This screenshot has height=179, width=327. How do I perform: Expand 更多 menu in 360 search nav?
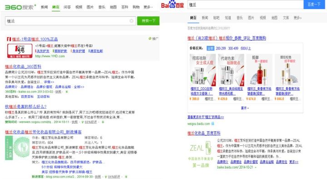148,7
